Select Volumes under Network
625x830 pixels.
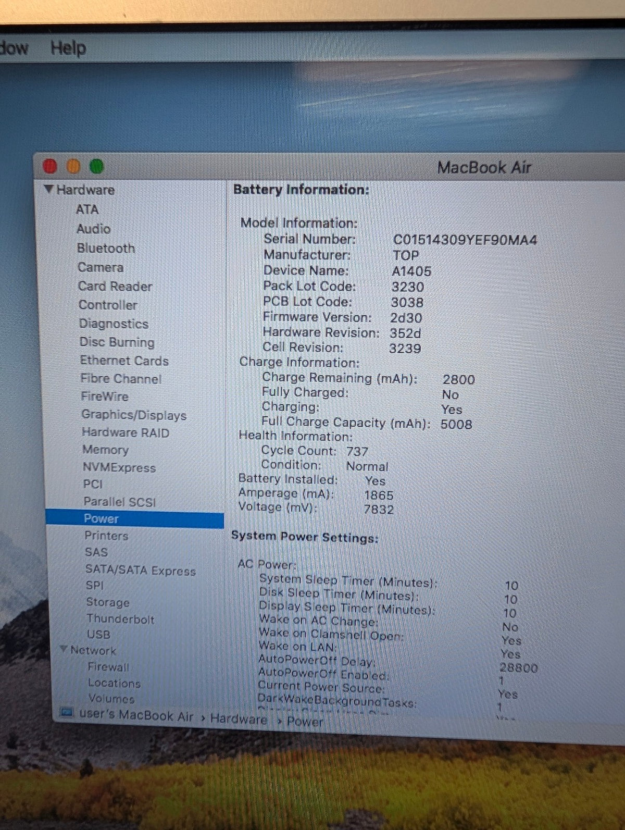pyautogui.click(x=111, y=699)
